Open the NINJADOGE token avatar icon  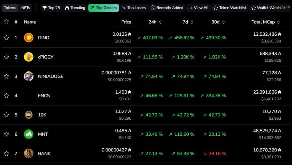click(x=29, y=76)
